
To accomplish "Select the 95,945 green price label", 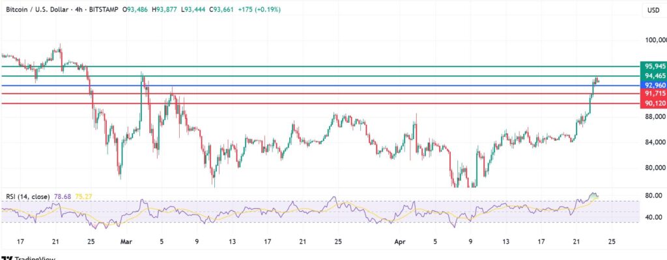I will coord(654,66).
